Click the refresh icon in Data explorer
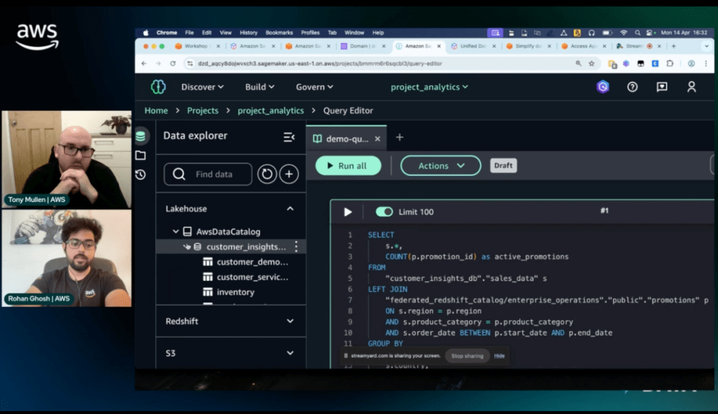This screenshot has height=414, width=718. (267, 174)
